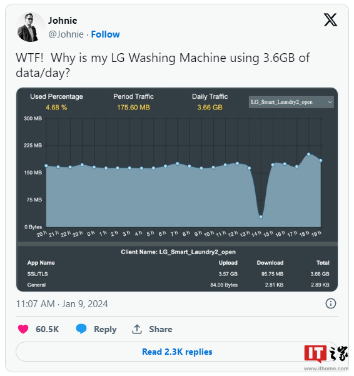
Task: Open the traffic chart image
Action: tap(177, 190)
